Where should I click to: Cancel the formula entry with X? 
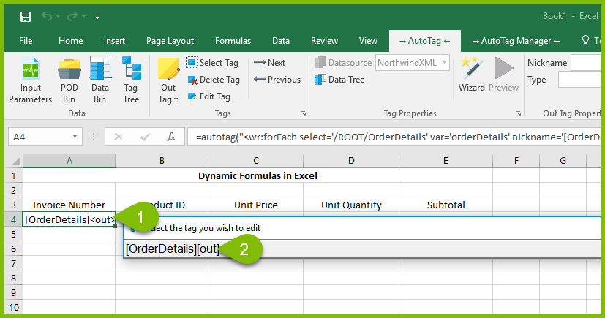[x=119, y=137]
